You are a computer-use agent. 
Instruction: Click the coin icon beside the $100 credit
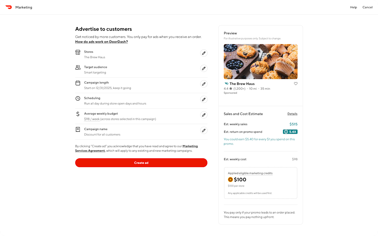230,179
